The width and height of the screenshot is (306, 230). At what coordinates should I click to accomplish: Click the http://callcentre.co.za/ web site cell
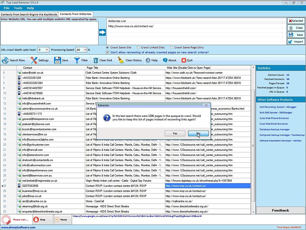point(208,201)
